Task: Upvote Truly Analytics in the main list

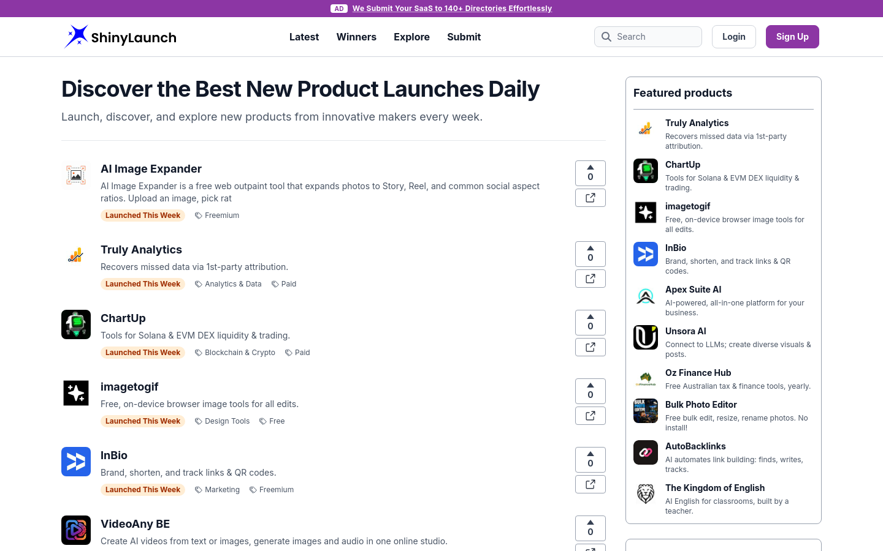Action: 591,254
